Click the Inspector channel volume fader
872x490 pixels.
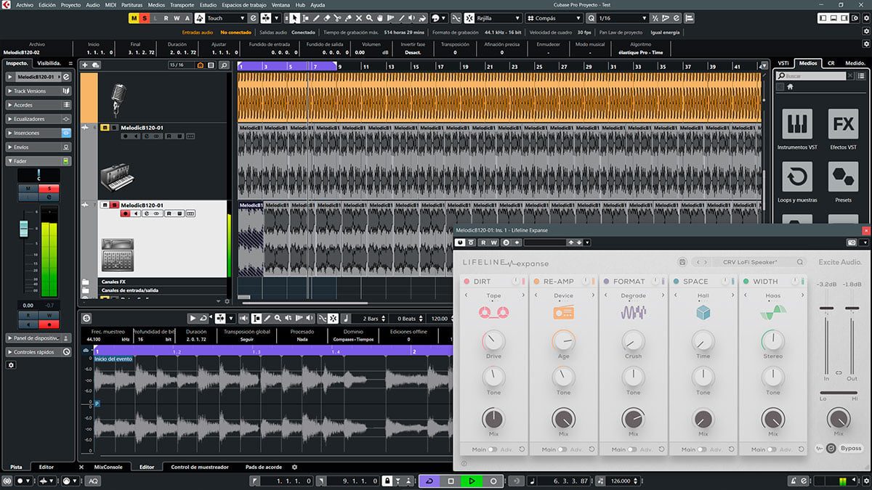(x=23, y=229)
